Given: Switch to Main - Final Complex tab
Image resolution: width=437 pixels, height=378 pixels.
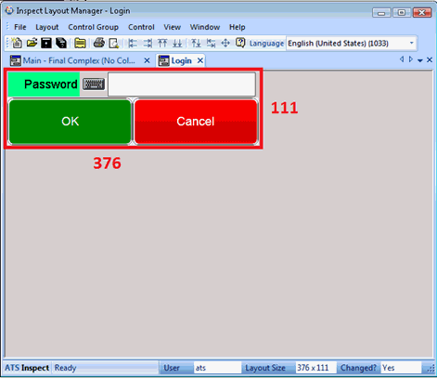Looking at the screenshot, I should [79, 60].
